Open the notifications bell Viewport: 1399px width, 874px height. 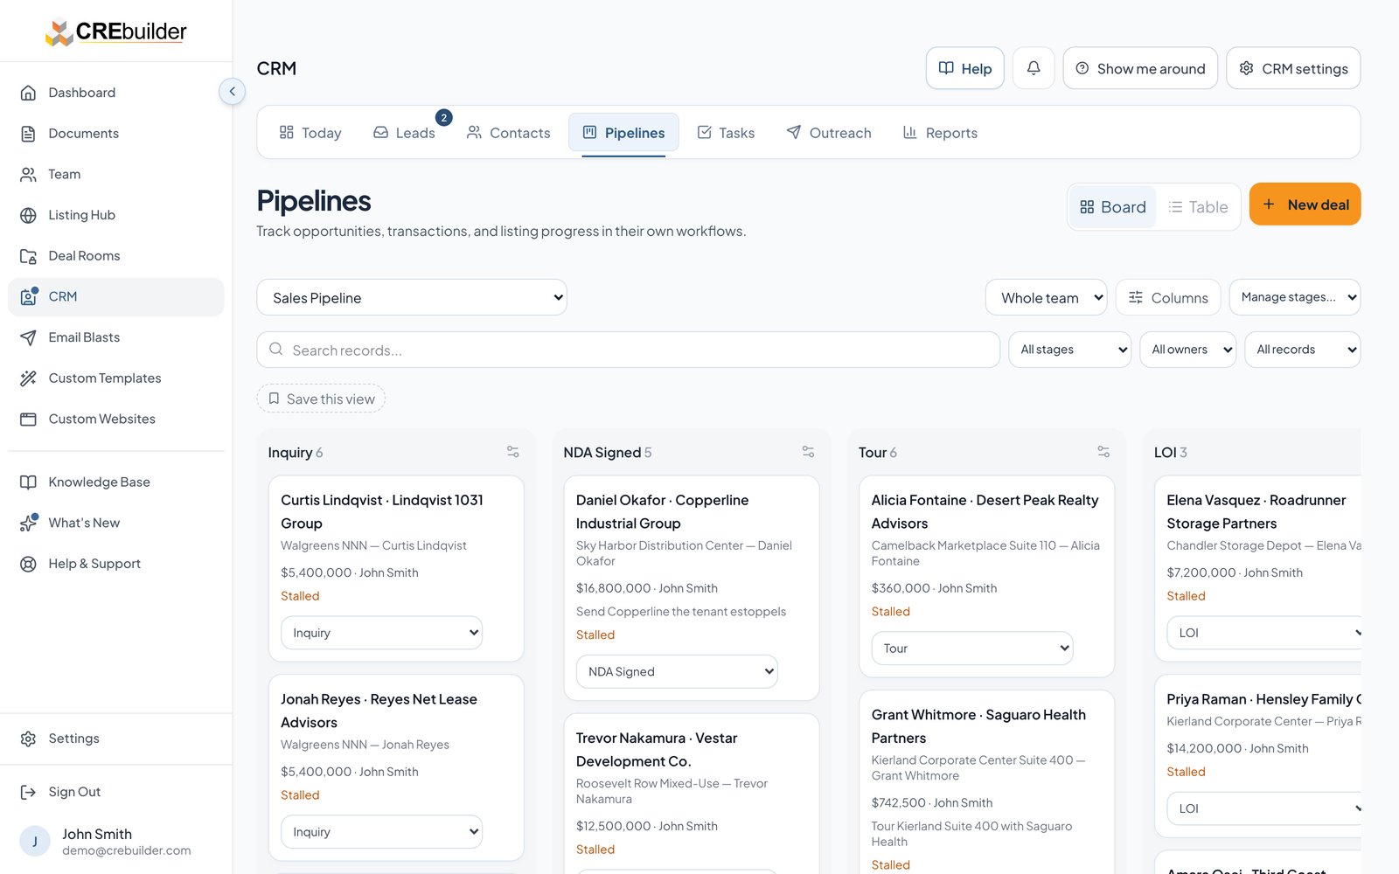coord(1034,68)
